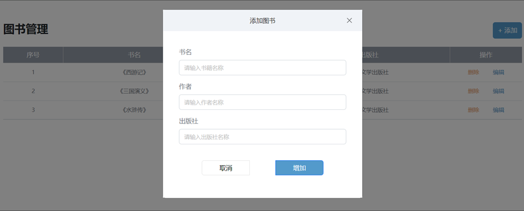Delete the 《西游记》 row via 删除
Image resolution: width=524 pixels, height=211 pixels.
(473, 72)
